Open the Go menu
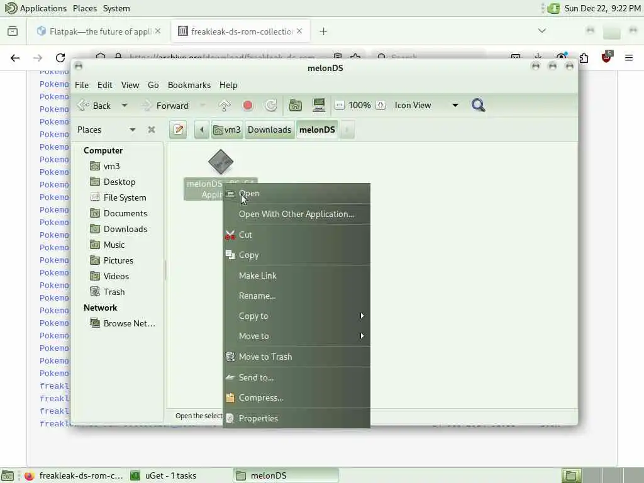 point(153,85)
